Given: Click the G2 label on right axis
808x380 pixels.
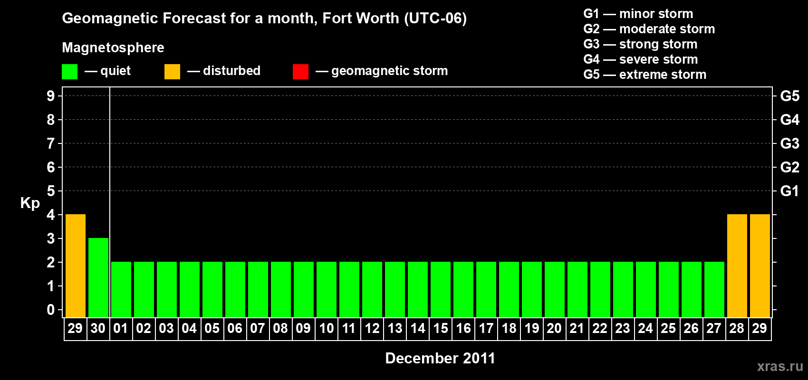Looking at the screenshot, I should [790, 167].
